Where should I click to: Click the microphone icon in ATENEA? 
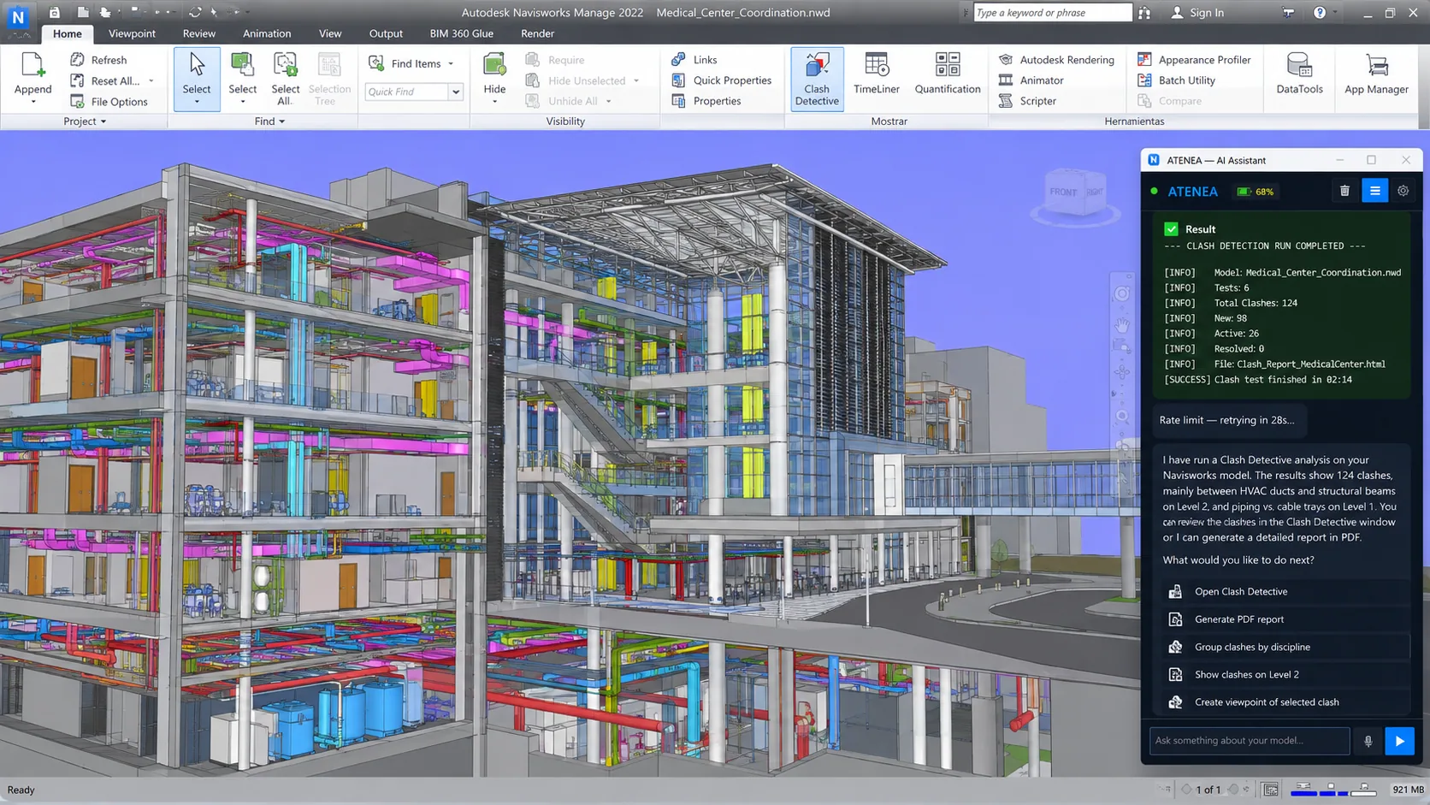(1368, 742)
